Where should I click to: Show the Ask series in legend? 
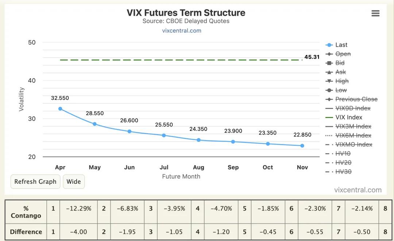[340, 72]
